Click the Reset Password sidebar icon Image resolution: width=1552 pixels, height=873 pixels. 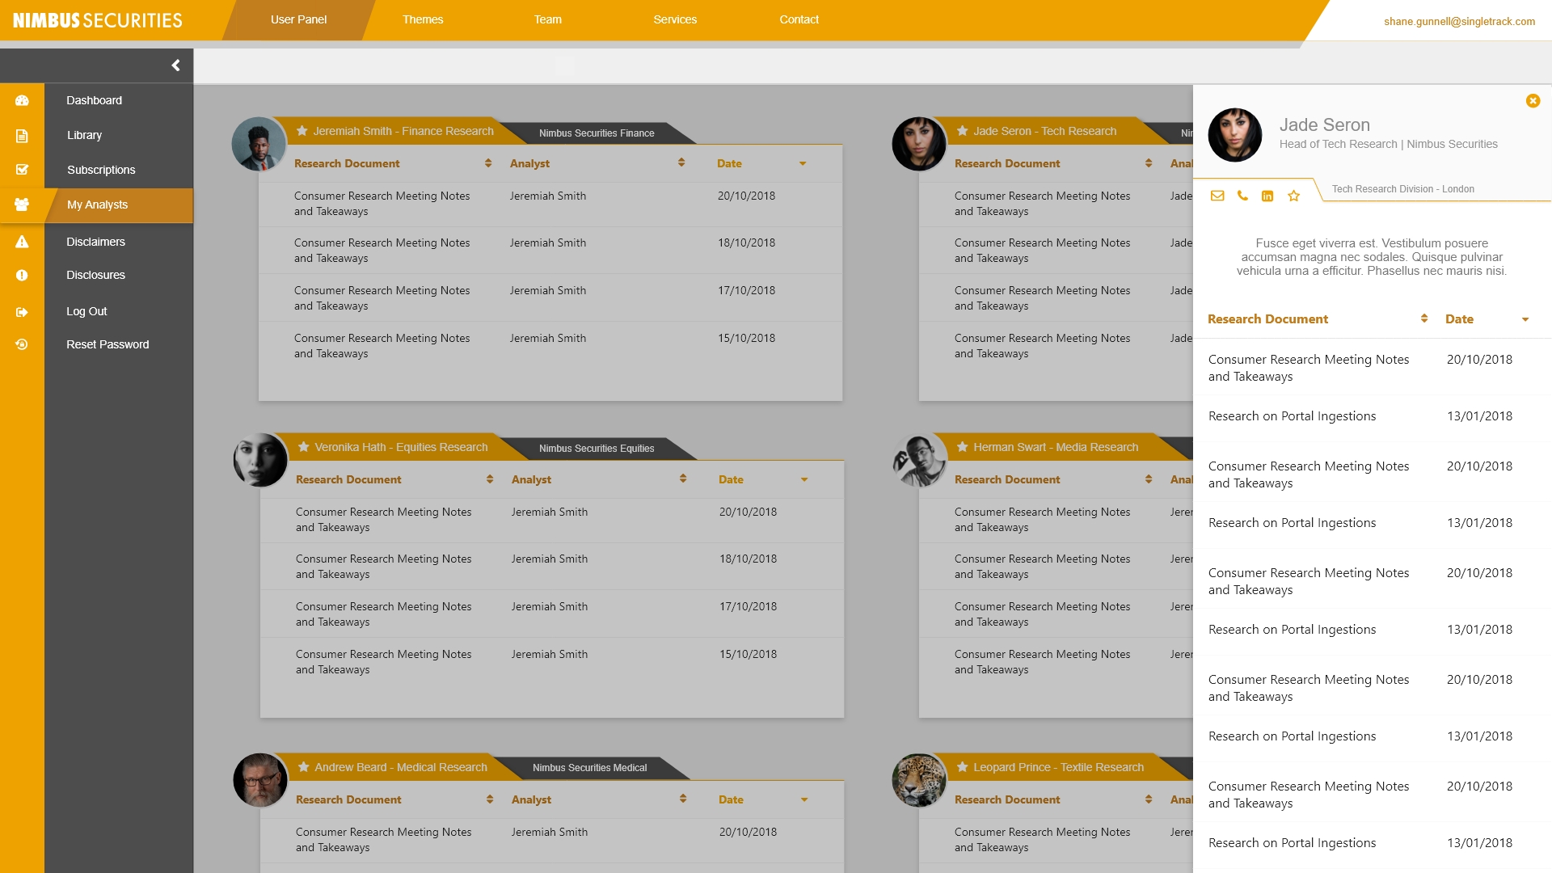coord(22,344)
